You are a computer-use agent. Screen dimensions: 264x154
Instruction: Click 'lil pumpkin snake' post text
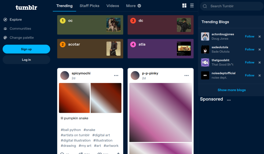[74, 118]
